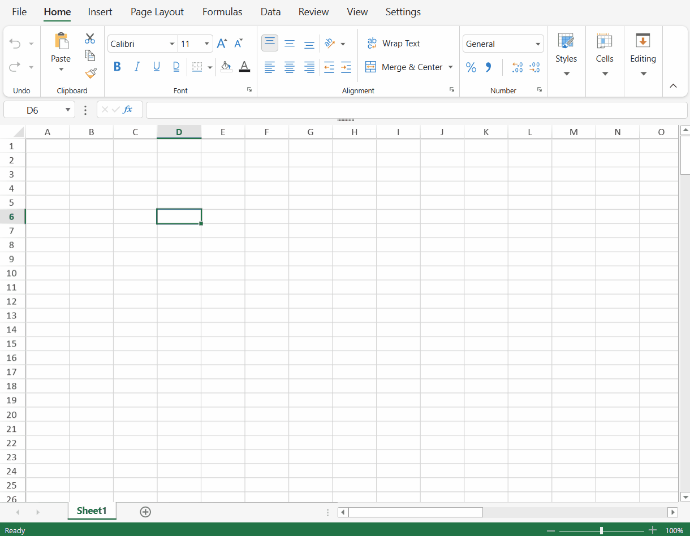Click the Cut scissors icon
The width and height of the screenshot is (690, 536).
pyautogui.click(x=90, y=38)
